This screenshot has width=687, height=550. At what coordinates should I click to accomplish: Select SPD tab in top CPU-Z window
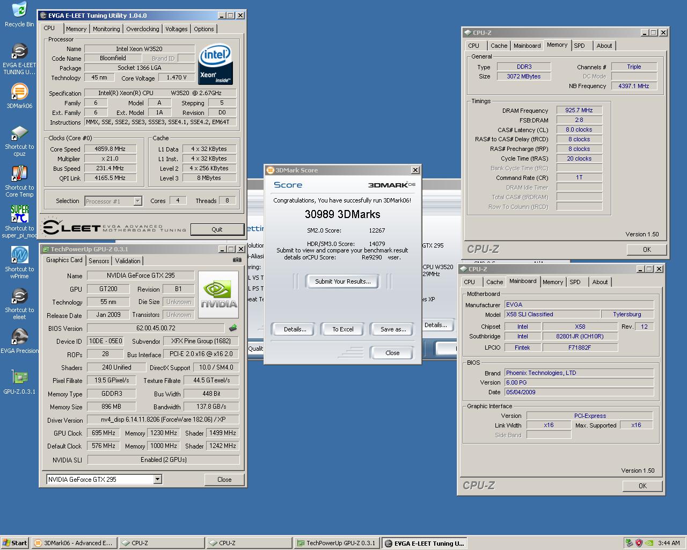(x=579, y=46)
